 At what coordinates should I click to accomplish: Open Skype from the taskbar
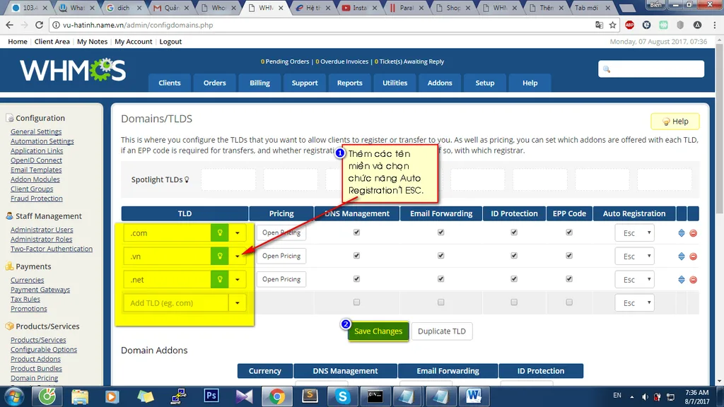pyautogui.click(x=343, y=396)
